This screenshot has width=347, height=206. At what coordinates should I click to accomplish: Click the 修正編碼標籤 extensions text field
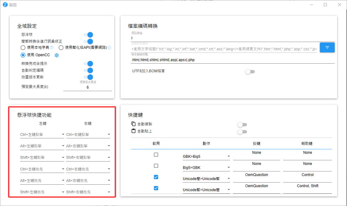pos(232,60)
